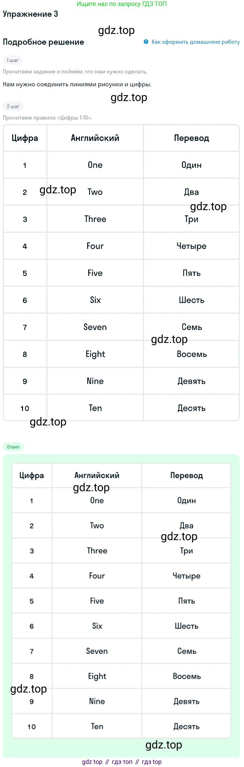The width and height of the screenshot is (244, 767).
Task: Click the "Десять" cell in the answer table
Action: point(186,727)
